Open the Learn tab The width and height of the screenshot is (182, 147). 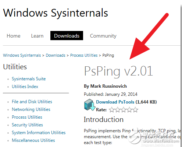click(x=37, y=36)
